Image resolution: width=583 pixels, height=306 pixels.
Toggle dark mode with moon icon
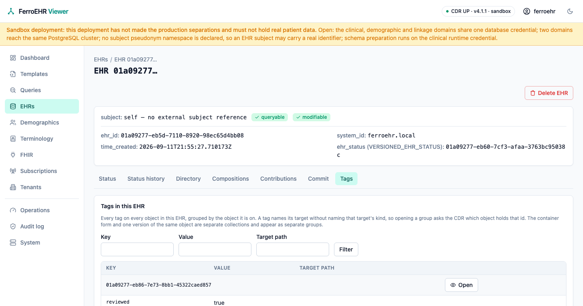570,11
